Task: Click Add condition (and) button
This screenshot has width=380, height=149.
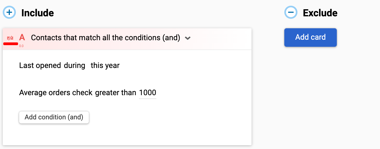Action: tap(54, 117)
